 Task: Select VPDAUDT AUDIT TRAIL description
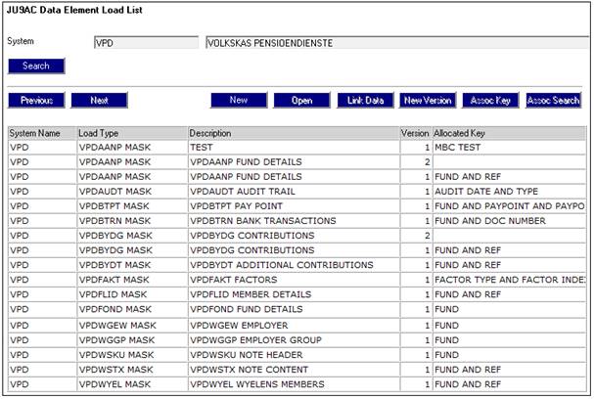pyautogui.click(x=294, y=192)
